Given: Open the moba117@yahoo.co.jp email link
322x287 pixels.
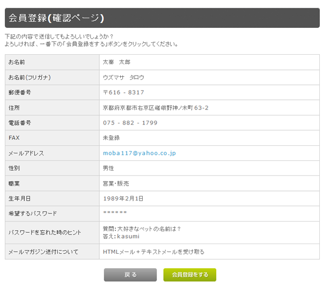Looking at the screenshot, I should 139,153.
